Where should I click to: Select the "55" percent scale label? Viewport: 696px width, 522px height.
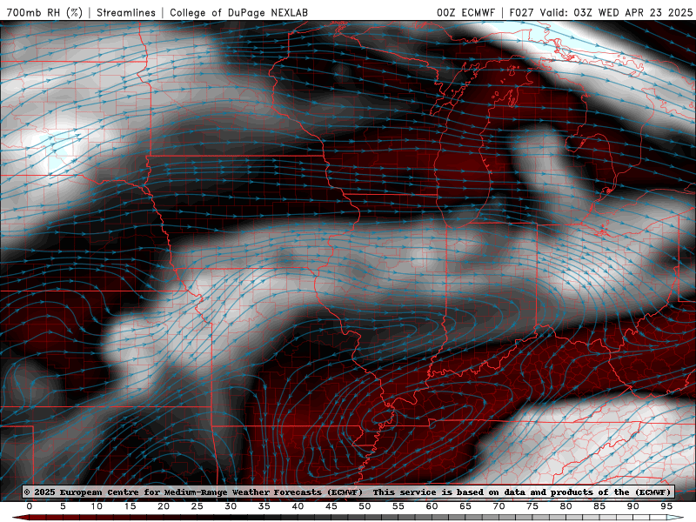tap(398, 506)
